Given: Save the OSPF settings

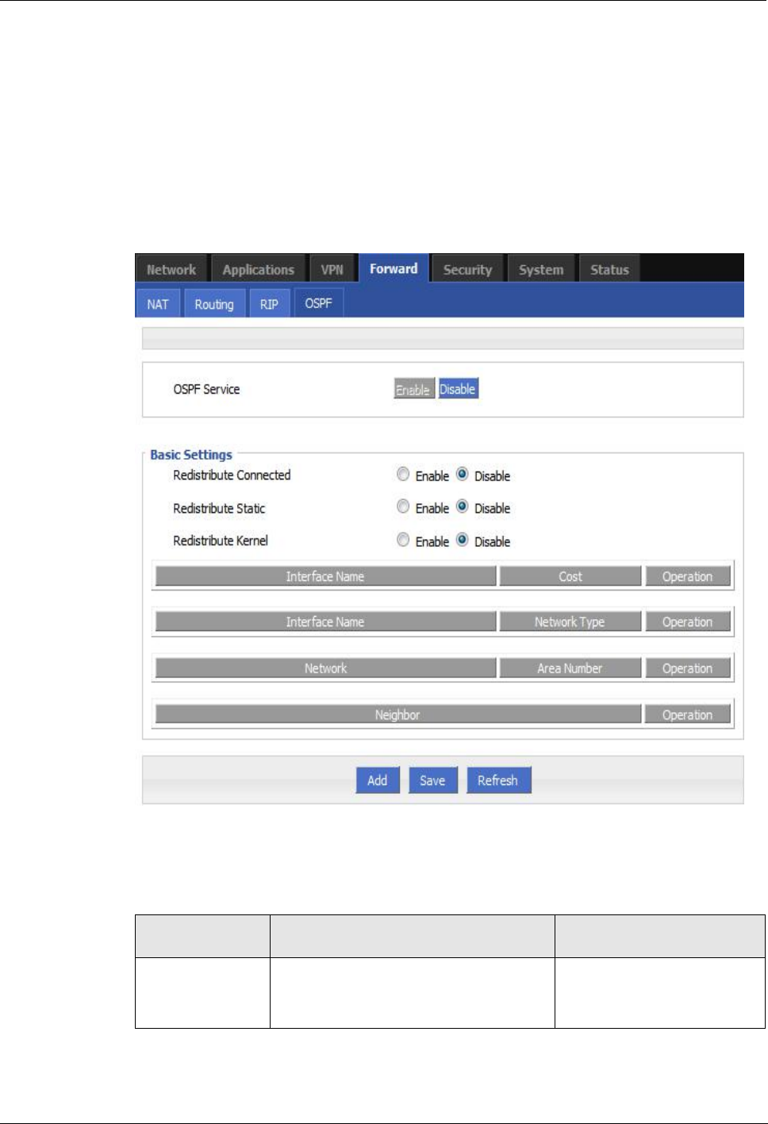Looking at the screenshot, I should [x=432, y=780].
